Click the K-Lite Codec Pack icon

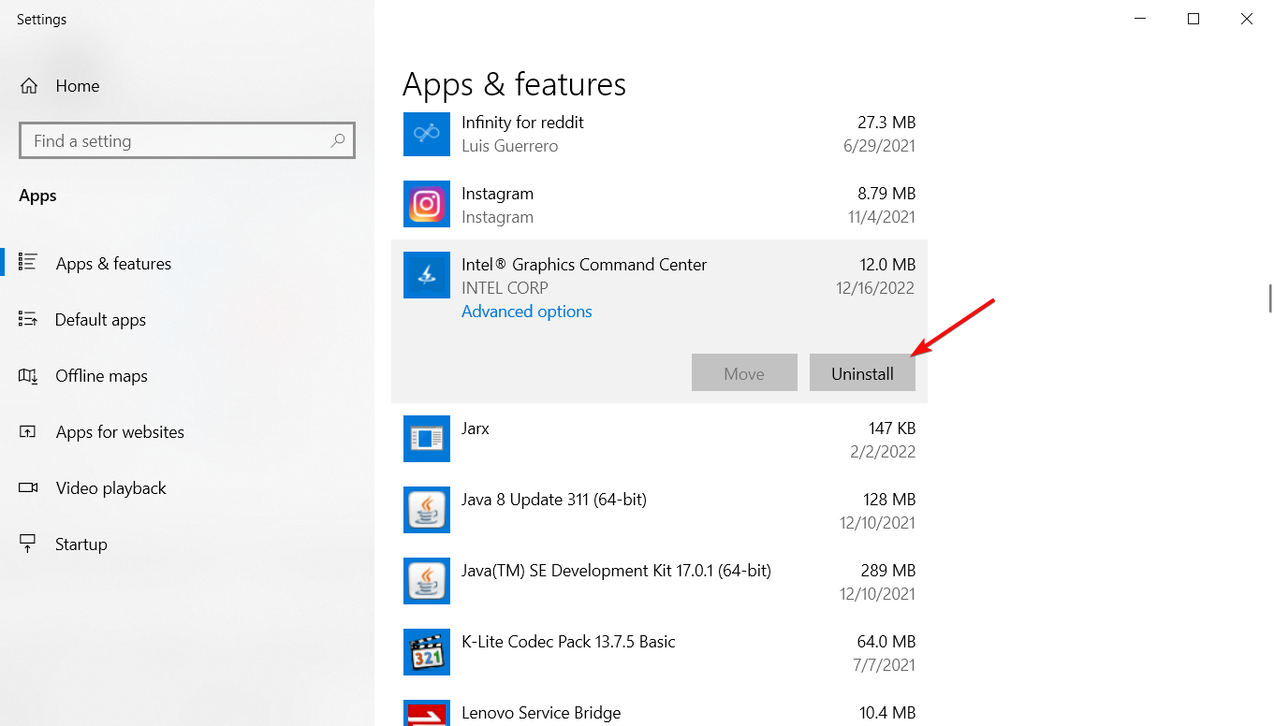coord(427,652)
